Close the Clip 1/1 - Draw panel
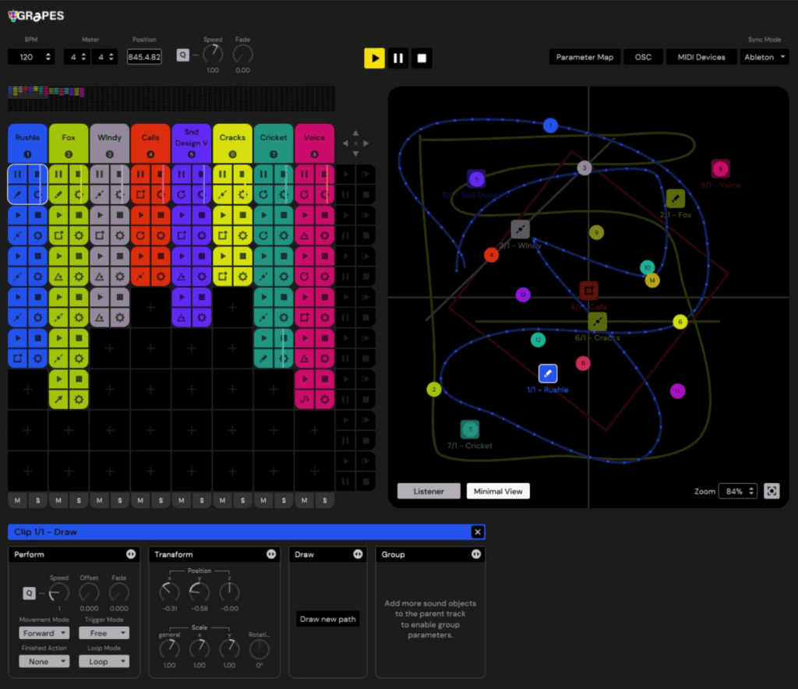 pyautogui.click(x=478, y=532)
